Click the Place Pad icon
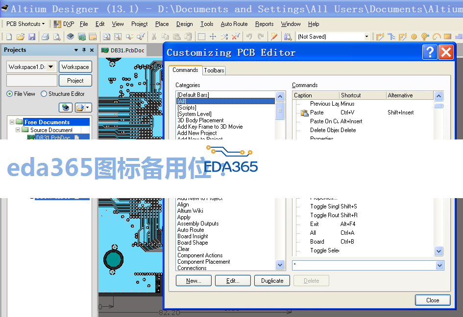Image resolution: width=463 pixels, height=317 pixels. (414, 37)
